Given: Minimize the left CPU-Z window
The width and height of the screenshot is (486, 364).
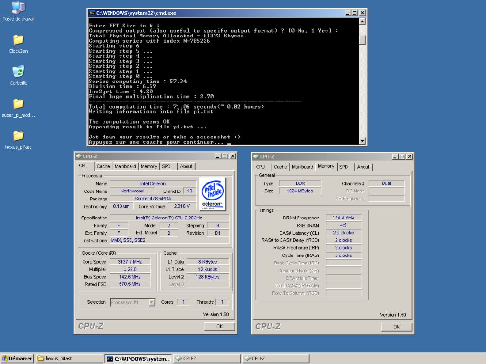Looking at the screenshot, I should tap(218, 156).
